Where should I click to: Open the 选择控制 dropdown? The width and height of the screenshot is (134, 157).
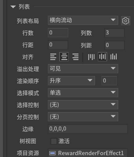click(x=83, y=105)
